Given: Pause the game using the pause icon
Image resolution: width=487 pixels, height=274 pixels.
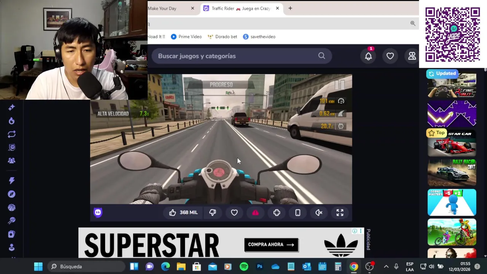Looking at the screenshot, I should (x=339, y=84).
